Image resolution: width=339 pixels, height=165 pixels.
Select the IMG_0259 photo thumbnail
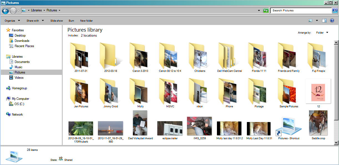199,126
